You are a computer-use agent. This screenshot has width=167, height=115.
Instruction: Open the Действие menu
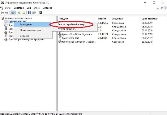point(19,8)
